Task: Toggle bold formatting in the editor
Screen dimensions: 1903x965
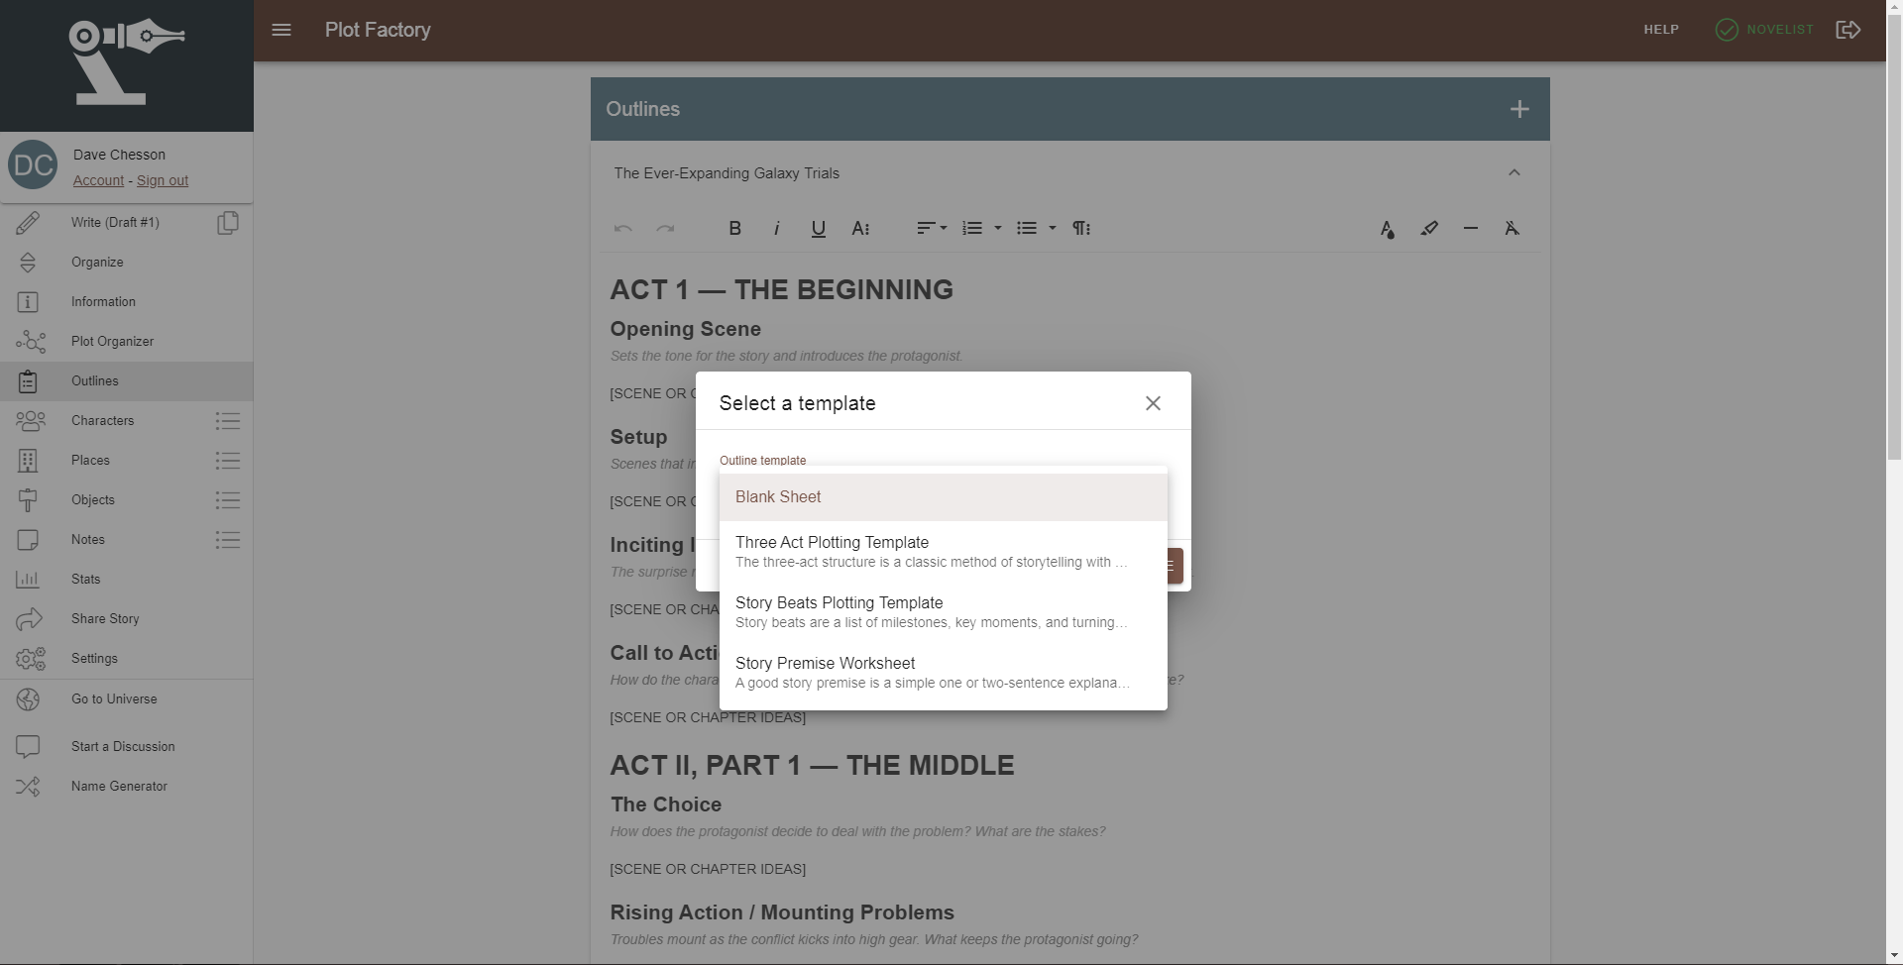Action: point(734,228)
